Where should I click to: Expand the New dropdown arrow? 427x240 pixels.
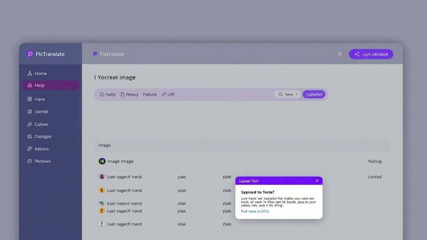(x=297, y=94)
